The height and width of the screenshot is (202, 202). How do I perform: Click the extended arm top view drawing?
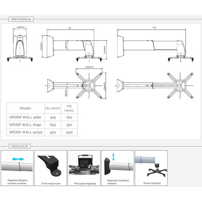point(154,86)
